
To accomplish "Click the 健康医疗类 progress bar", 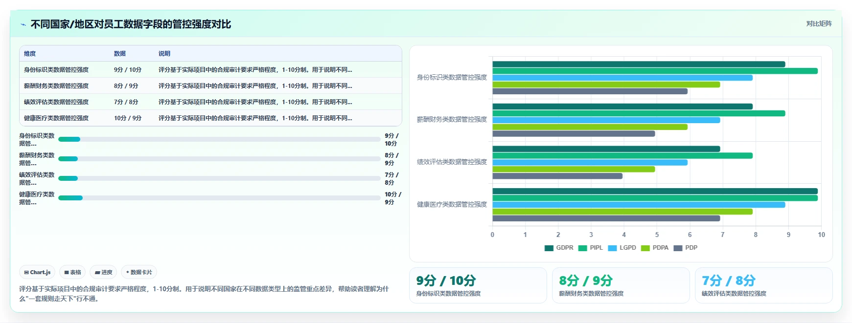I will 219,198.
